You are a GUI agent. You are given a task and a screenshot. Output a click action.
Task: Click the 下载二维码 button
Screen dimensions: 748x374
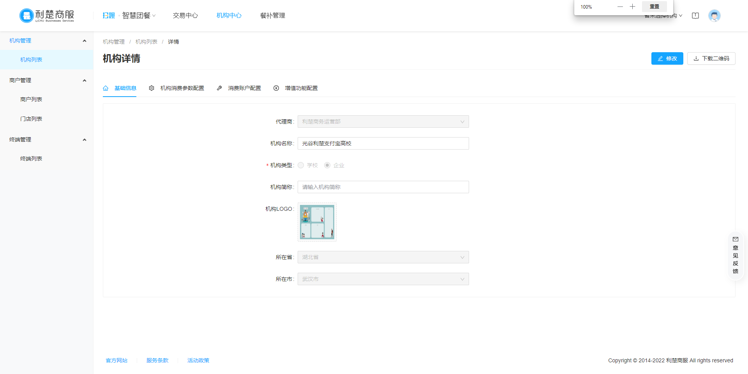[711, 58]
